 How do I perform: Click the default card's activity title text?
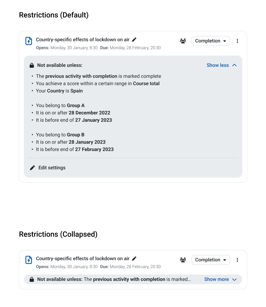pyautogui.click(x=83, y=40)
